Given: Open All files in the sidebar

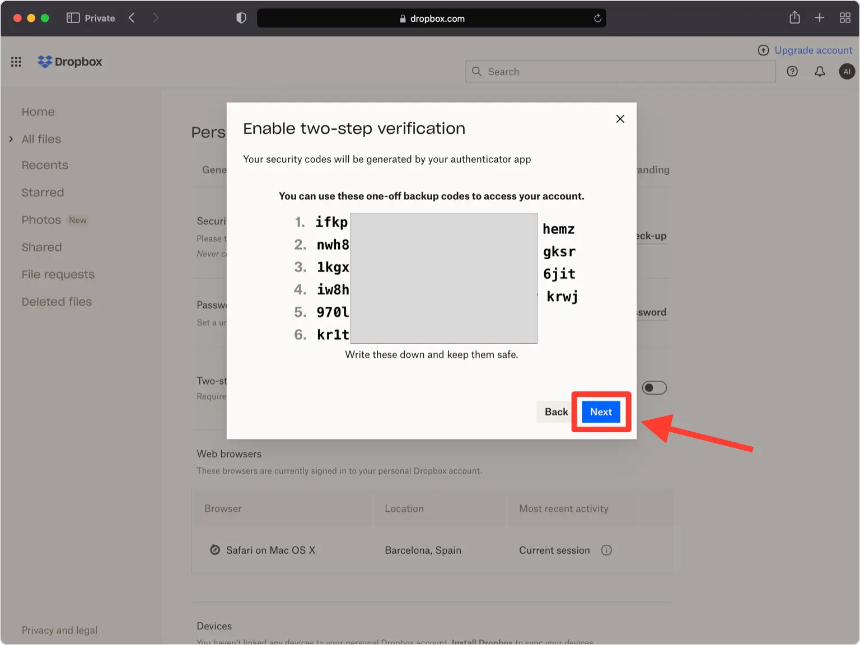Looking at the screenshot, I should [41, 139].
